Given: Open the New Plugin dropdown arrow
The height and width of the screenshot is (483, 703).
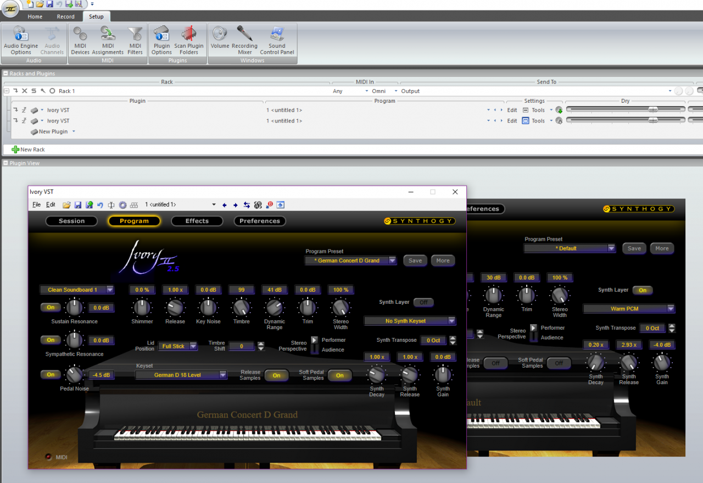Looking at the screenshot, I should click(74, 132).
